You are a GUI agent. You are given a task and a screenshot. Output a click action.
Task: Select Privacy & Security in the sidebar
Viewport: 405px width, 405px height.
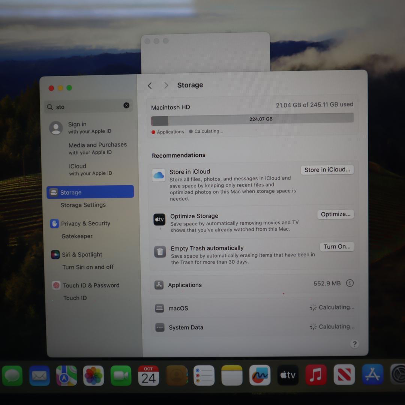point(85,223)
